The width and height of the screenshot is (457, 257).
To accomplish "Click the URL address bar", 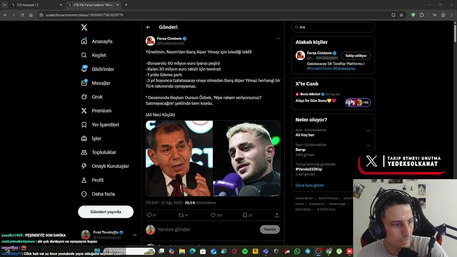I will (214, 15).
